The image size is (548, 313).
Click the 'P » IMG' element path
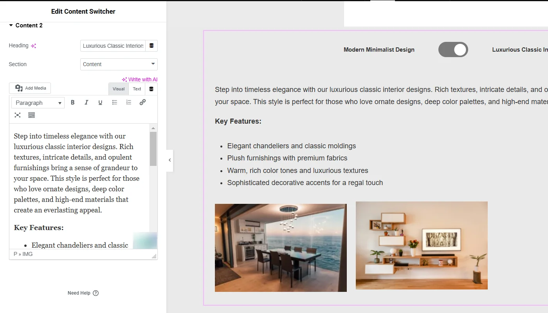[x=23, y=254]
